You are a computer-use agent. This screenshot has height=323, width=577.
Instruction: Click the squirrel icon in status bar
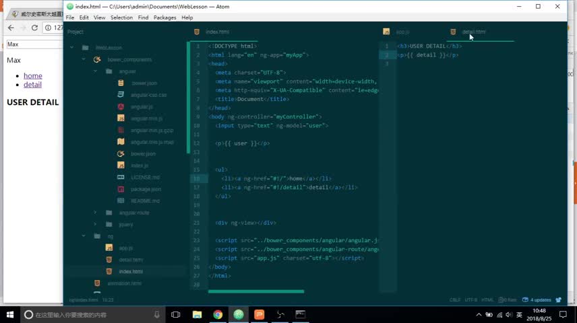click(558, 300)
